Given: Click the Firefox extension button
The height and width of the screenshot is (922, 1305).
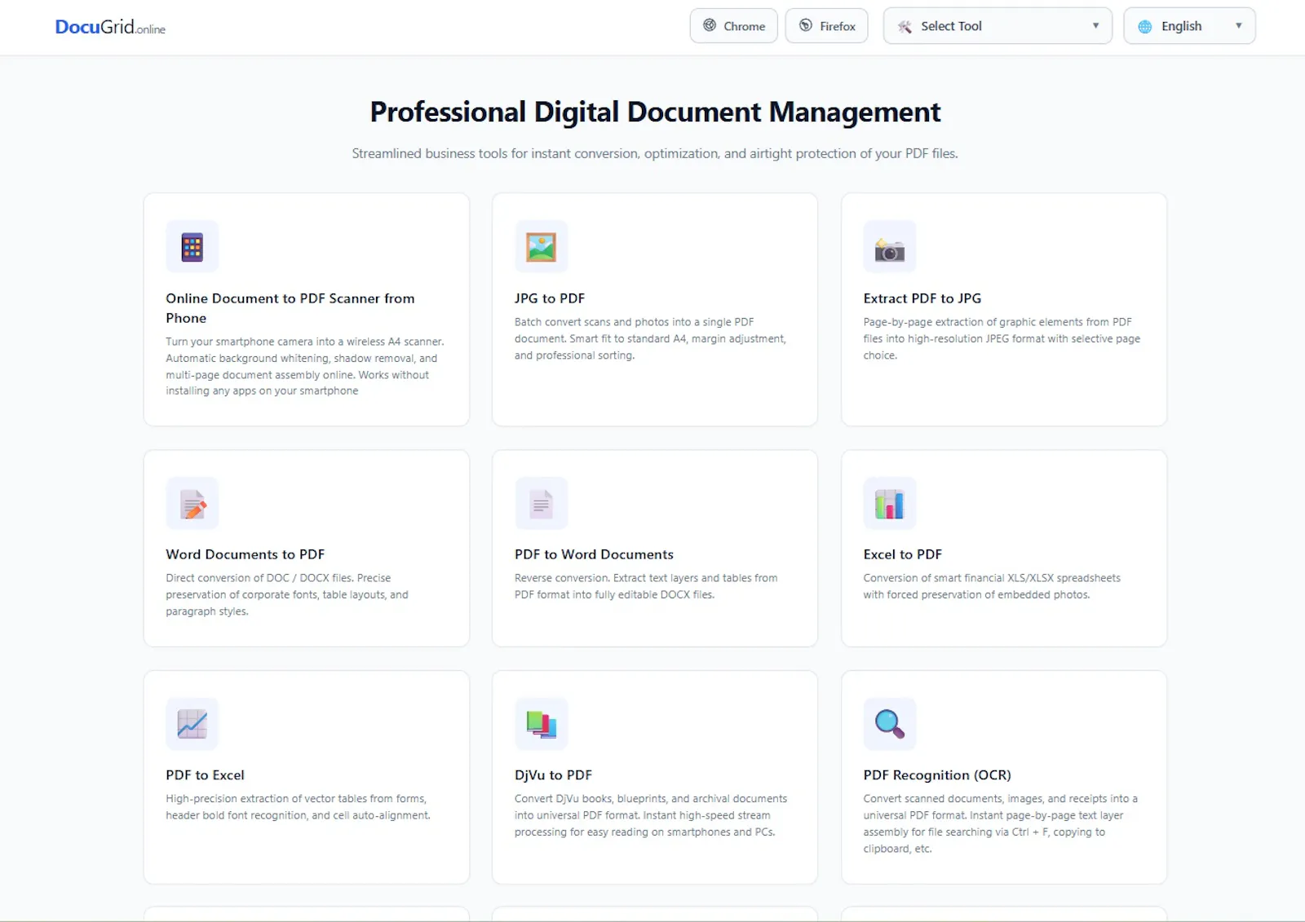Looking at the screenshot, I should [x=826, y=26].
